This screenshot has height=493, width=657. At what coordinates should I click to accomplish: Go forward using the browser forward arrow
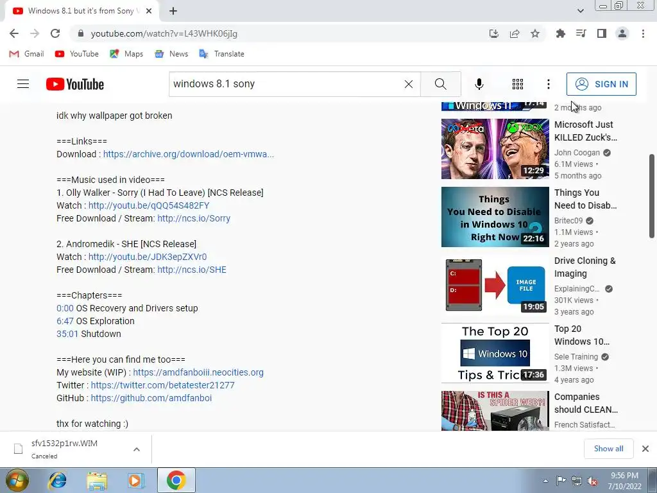[x=35, y=33]
